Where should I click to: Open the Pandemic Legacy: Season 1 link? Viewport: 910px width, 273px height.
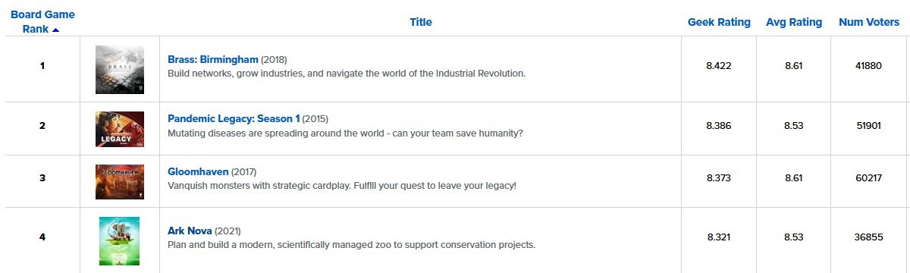(234, 119)
